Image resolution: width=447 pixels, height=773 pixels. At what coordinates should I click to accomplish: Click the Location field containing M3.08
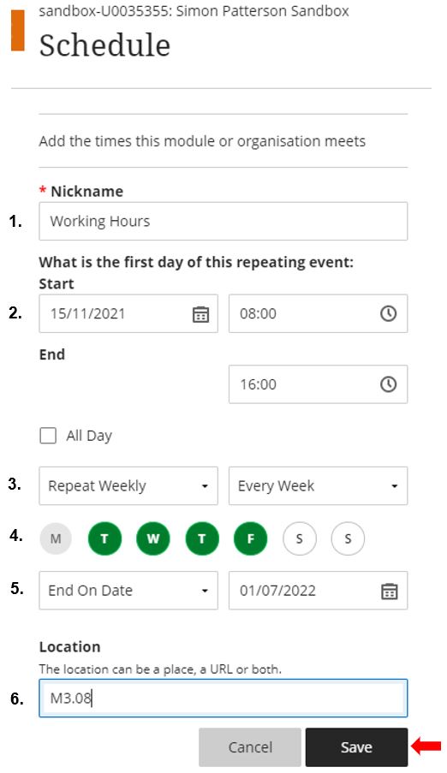(x=223, y=698)
